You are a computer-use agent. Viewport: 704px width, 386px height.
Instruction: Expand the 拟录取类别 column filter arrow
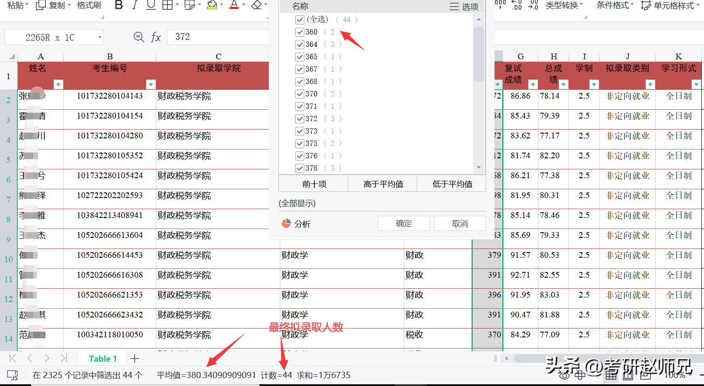coord(650,84)
